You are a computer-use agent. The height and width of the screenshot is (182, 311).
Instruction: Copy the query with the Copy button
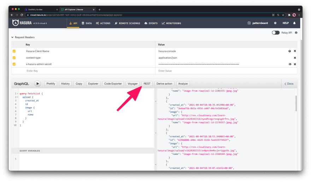(79, 84)
